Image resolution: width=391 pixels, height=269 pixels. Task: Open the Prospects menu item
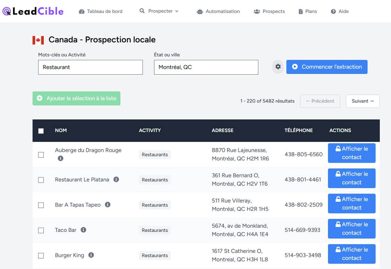[x=269, y=11]
